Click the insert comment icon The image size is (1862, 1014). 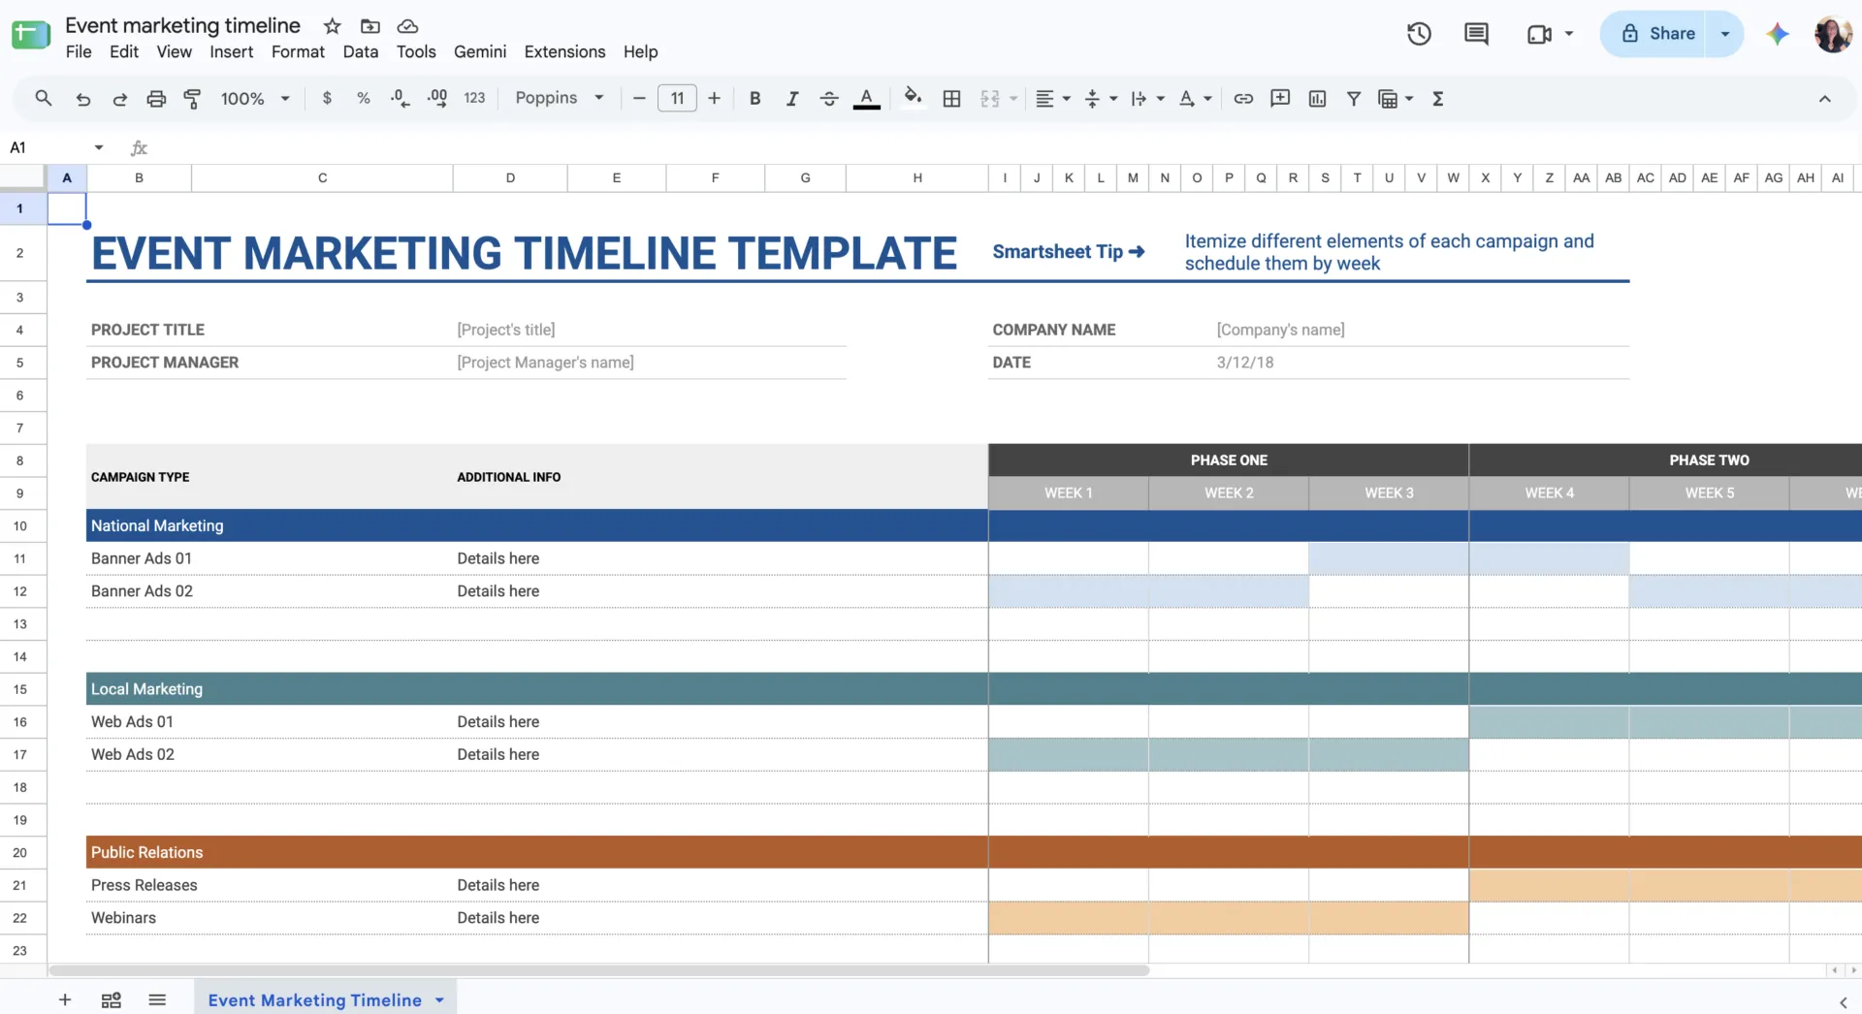tap(1280, 98)
